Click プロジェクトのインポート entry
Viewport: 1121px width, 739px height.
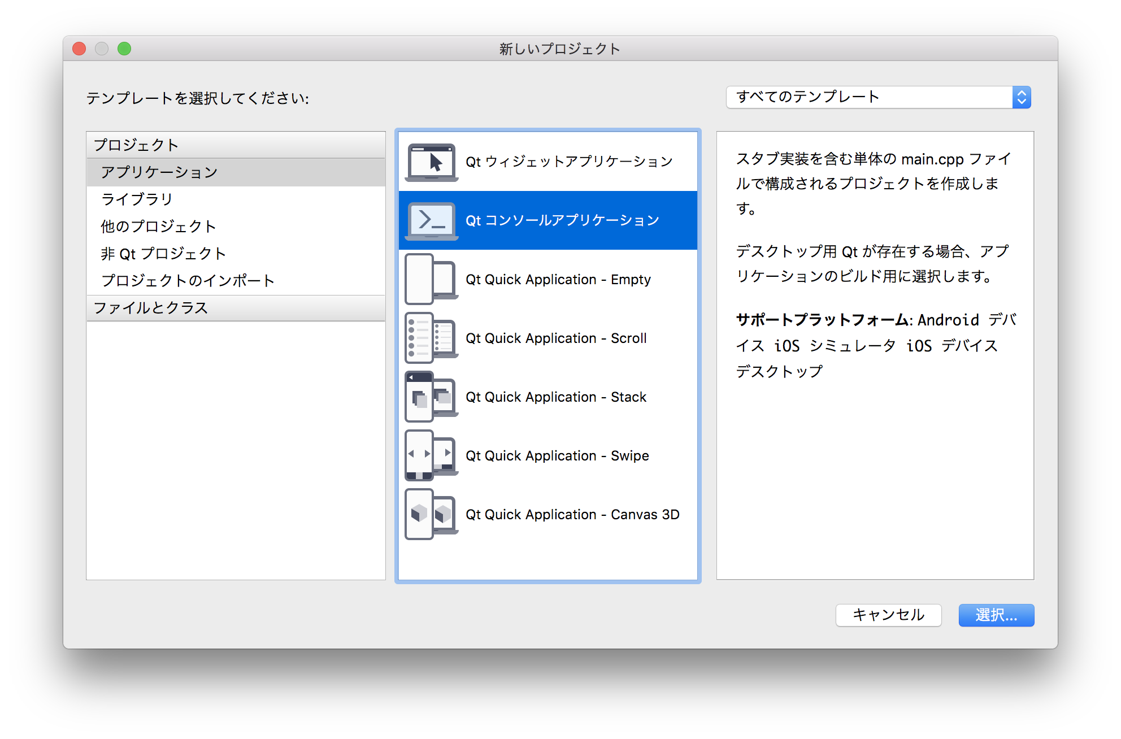[189, 280]
